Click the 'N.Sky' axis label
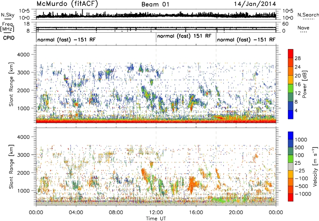Viewport: 319px width, 221px height. (8, 15)
